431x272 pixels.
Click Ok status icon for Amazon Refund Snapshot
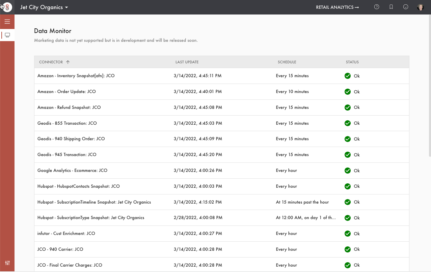point(348,108)
